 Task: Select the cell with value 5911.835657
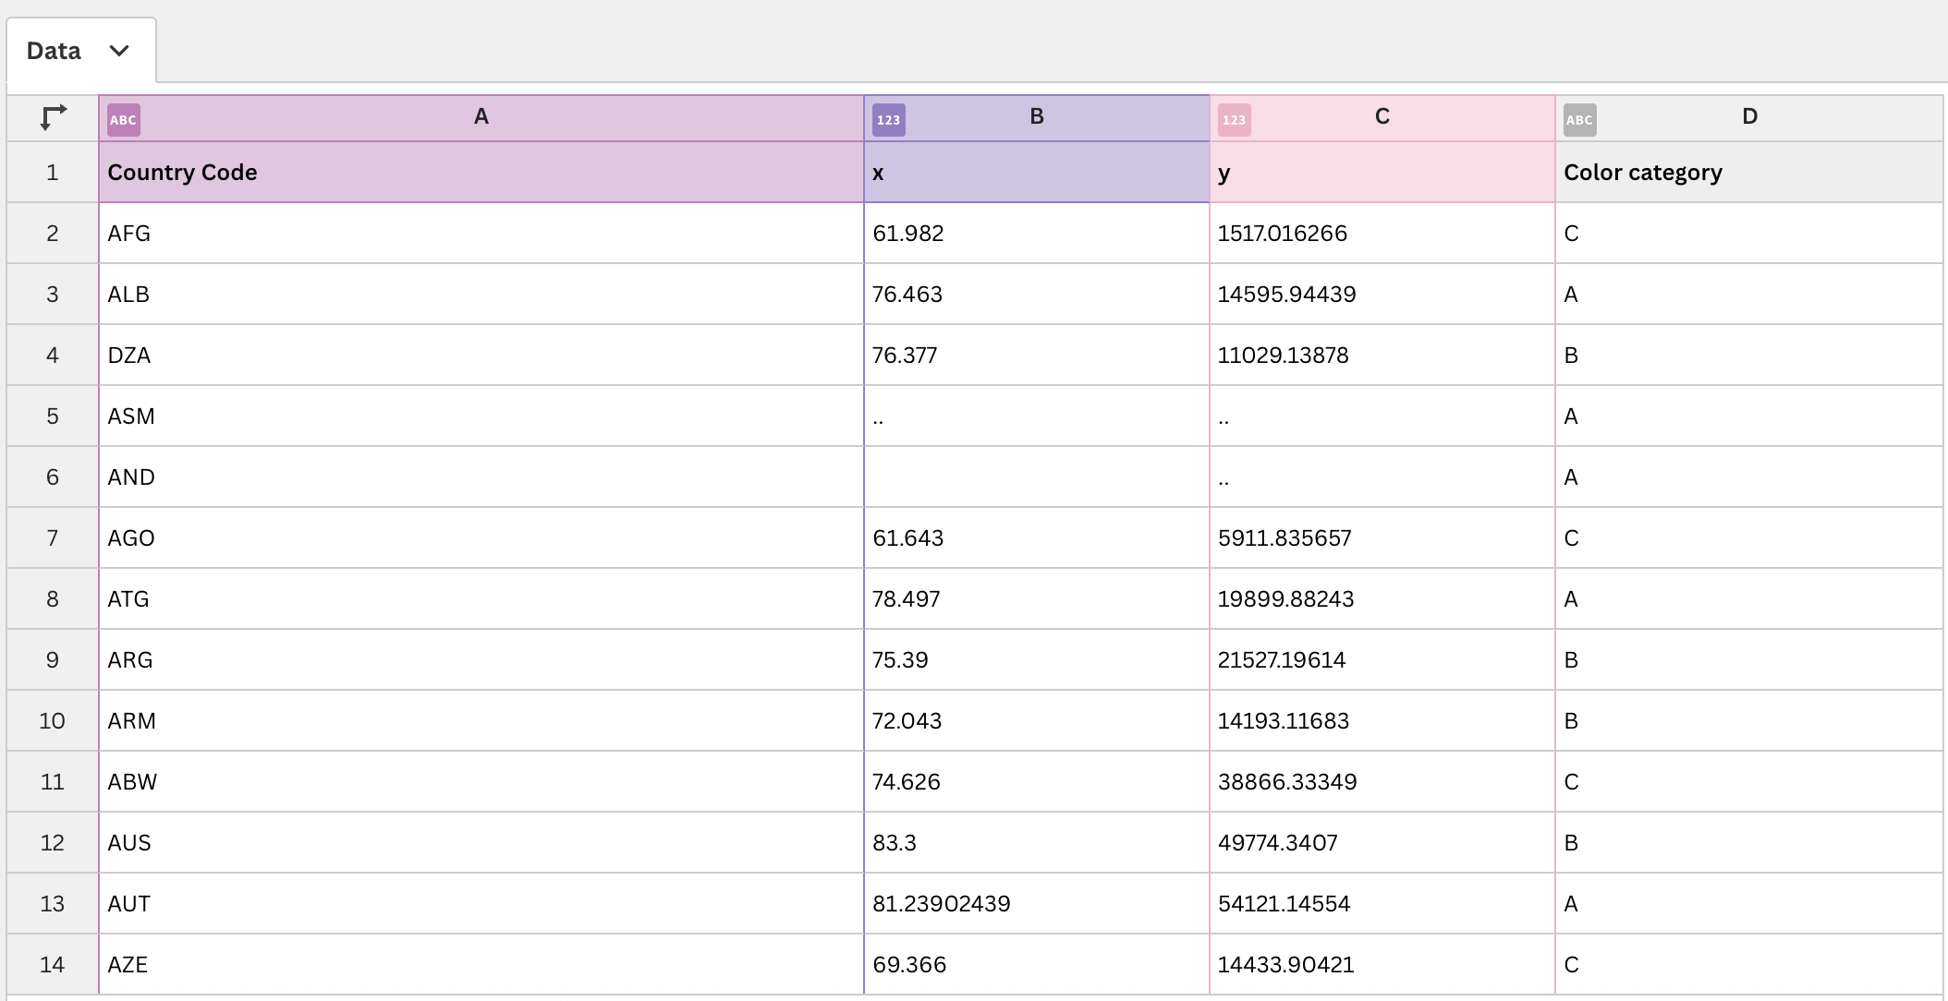pos(1382,538)
